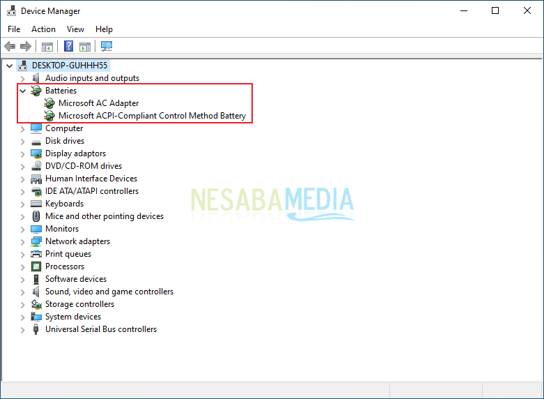The height and width of the screenshot is (399, 544).
Task: Click the Show/Hide Action Pane icon
Action: click(x=85, y=47)
